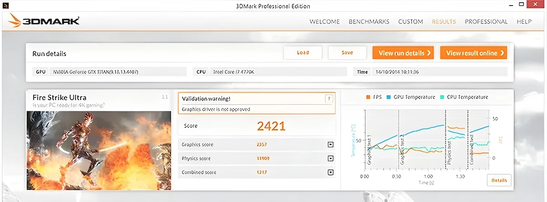Open View result online
This screenshot has width=547, height=202.
[474, 53]
